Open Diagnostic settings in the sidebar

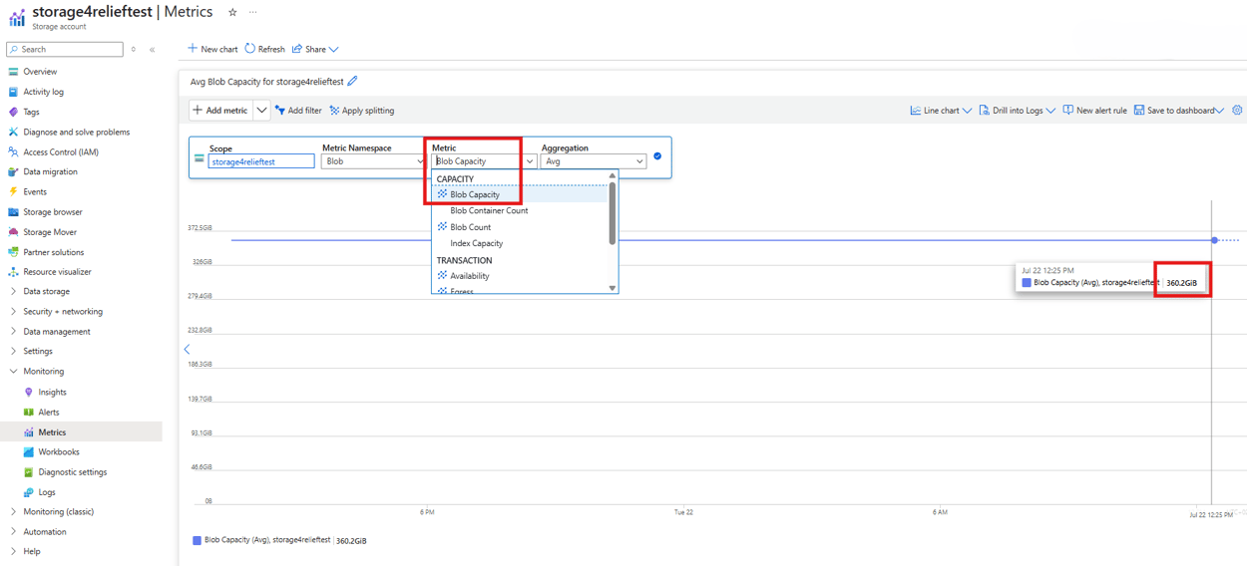tap(72, 472)
